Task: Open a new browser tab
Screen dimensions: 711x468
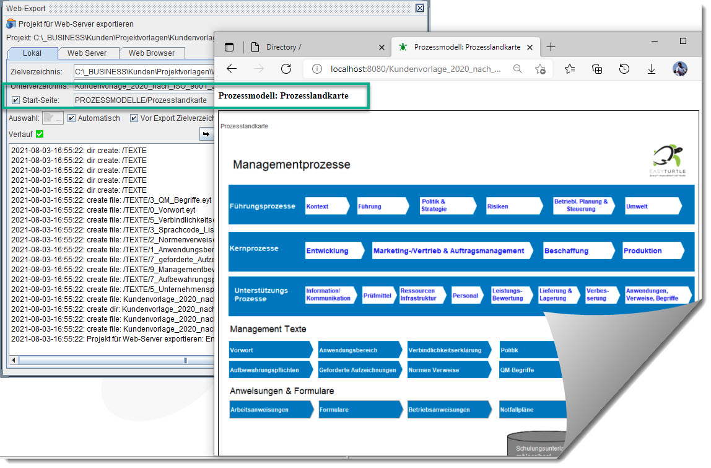Action: pyautogui.click(x=551, y=47)
